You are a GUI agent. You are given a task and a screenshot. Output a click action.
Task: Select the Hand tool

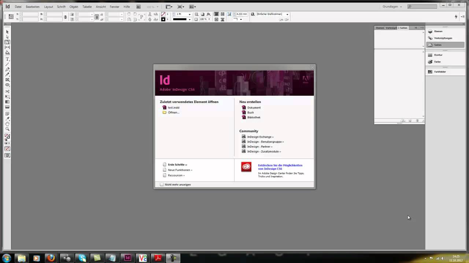[7, 124]
